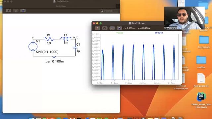Click the resistor value 10
Screen dimensions: 212x119
[49, 43]
